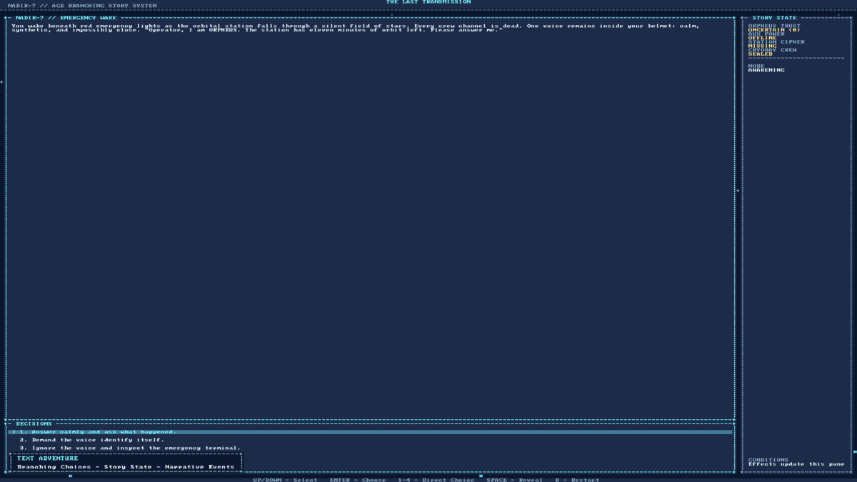Click the 'STORY STATE' panel heading
857x482 pixels.
[774, 18]
